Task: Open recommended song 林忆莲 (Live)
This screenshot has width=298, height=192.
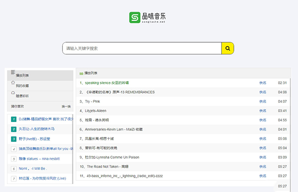Action: (42, 178)
